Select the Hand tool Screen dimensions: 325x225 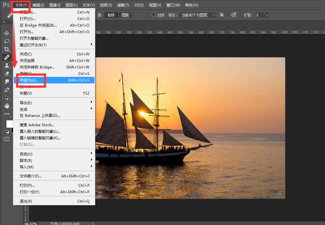pyautogui.click(x=7, y=106)
